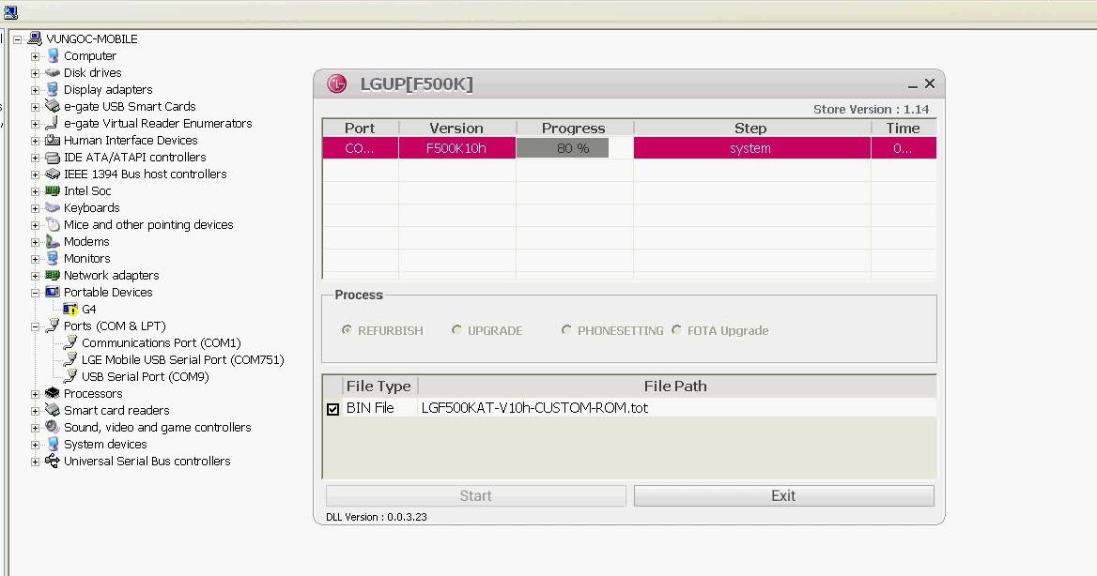Collapse the VUNGOC-MOBILE root node

tap(15, 38)
